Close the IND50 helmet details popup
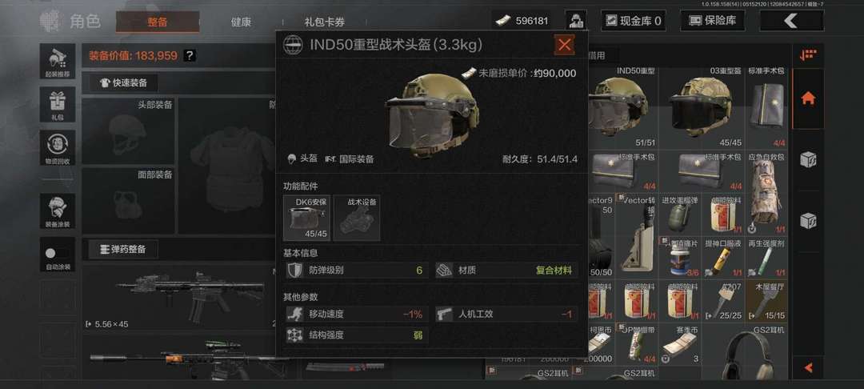Viewport: 864px width, 389px height. (564, 45)
